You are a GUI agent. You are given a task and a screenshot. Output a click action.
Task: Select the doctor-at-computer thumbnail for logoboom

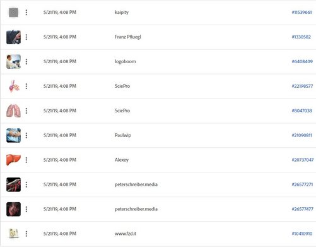(x=13, y=62)
